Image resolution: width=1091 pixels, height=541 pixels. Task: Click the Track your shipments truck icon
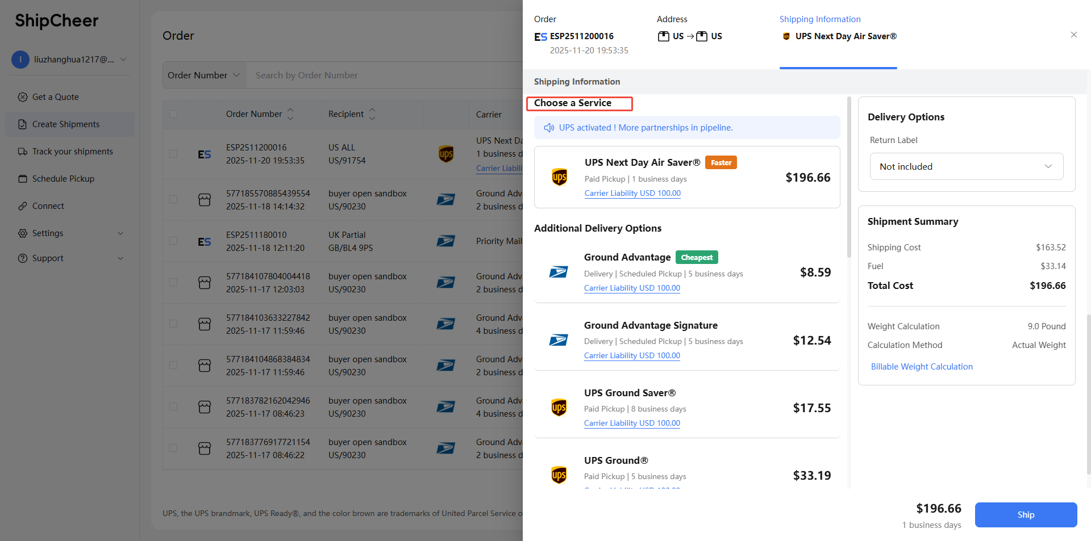(x=23, y=152)
